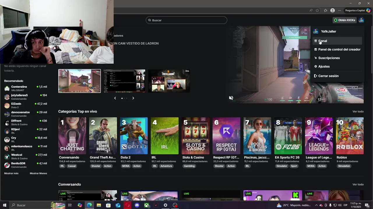Select the Zeniter Racional stream thumbnail
Image resolution: width=373 pixels, height=209 pixels.
169,81
